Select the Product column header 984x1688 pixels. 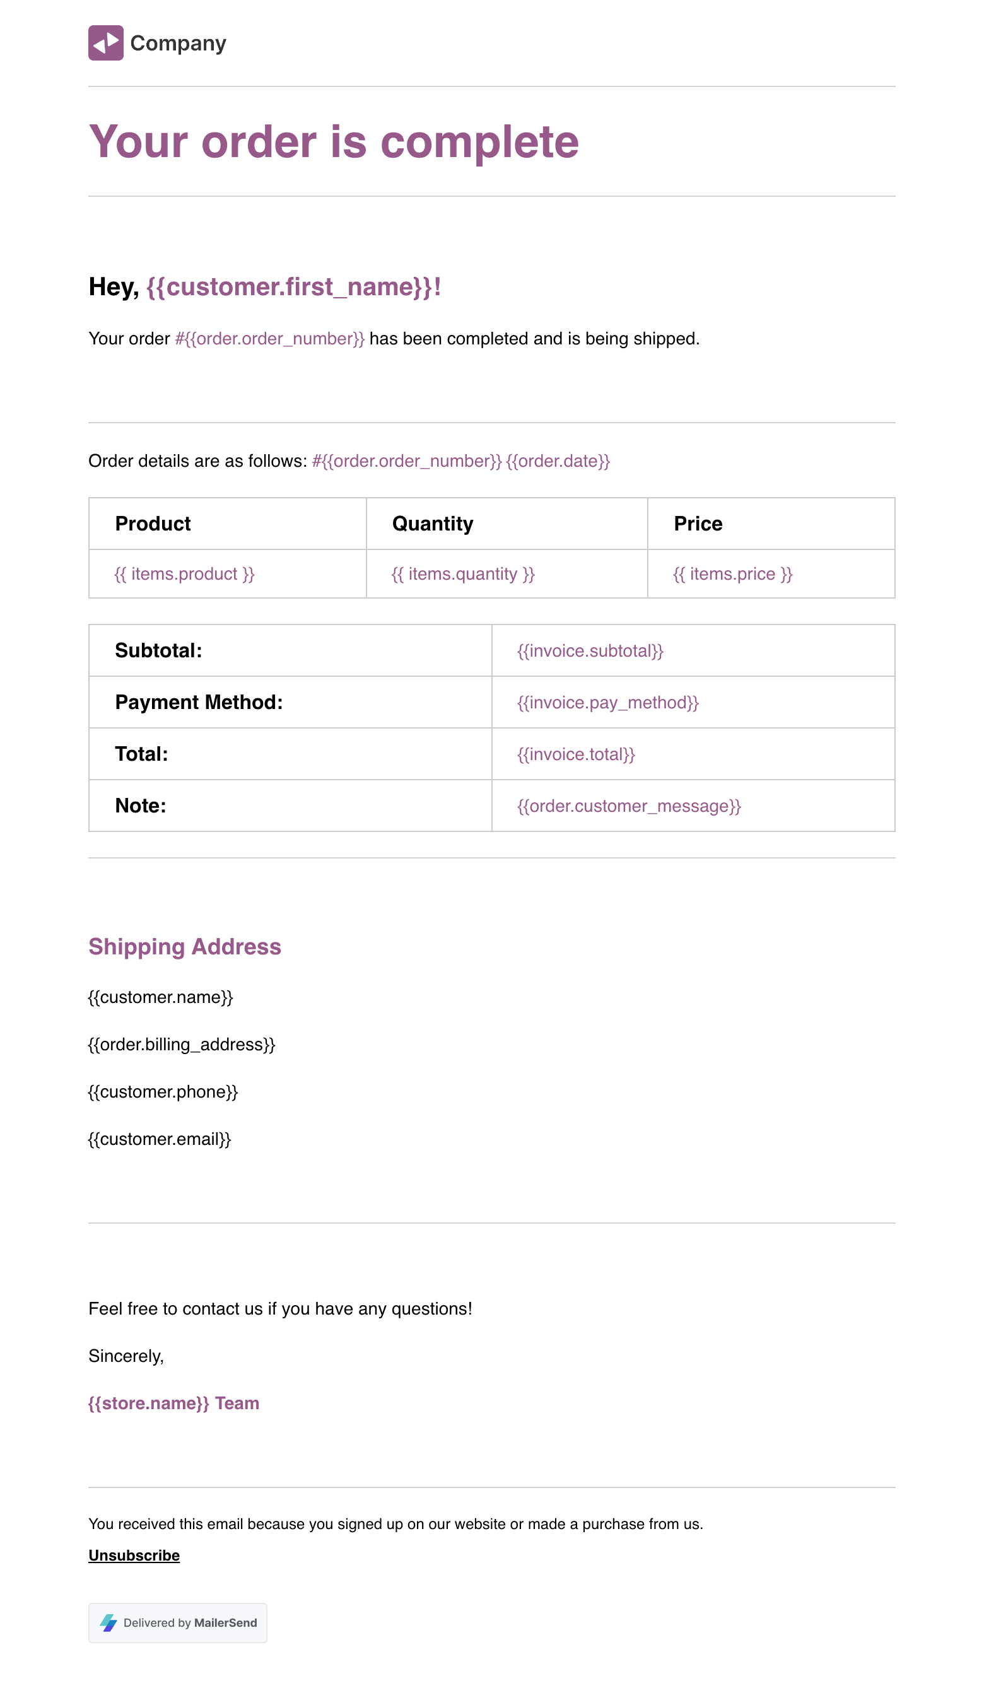tap(153, 523)
